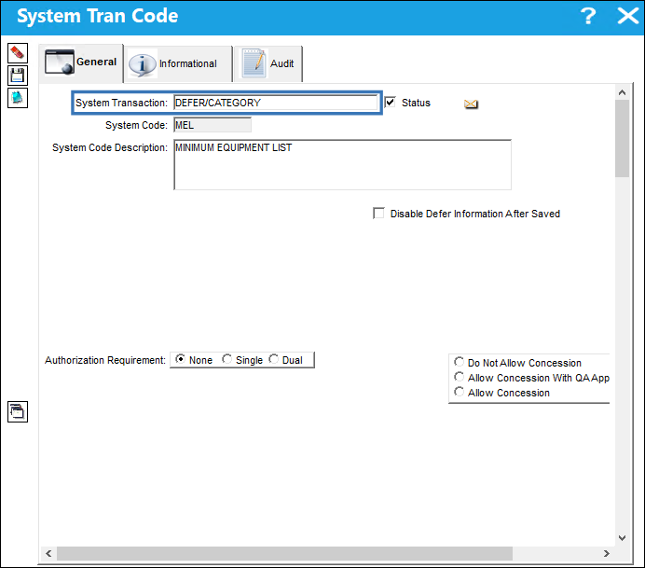Image resolution: width=645 pixels, height=568 pixels.
Task: Click the Authorization Requirement label
Action: [105, 360]
